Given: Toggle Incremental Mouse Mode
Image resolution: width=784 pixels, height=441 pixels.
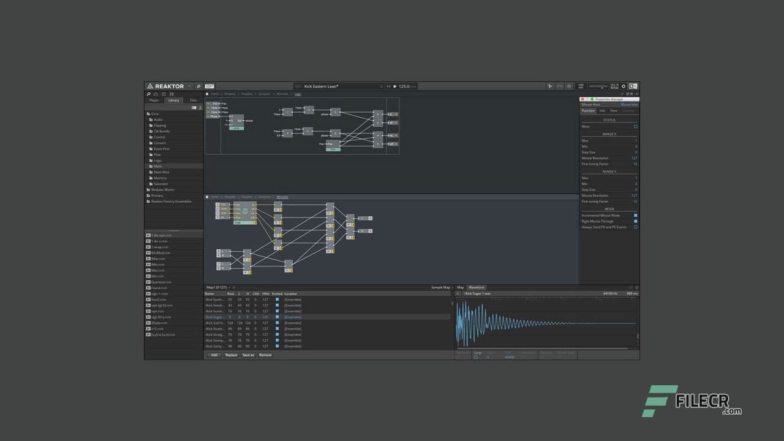Looking at the screenshot, I should pos(635,215).
